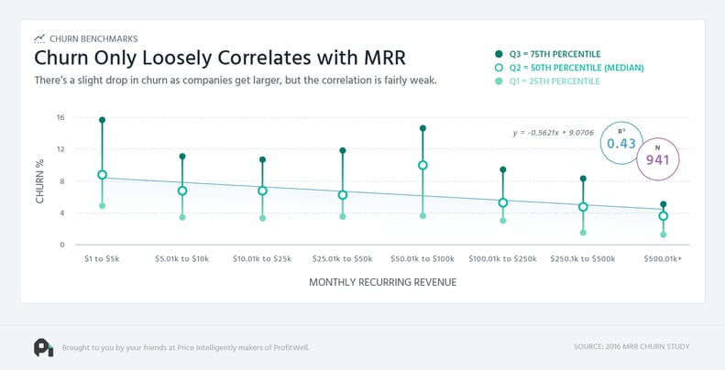Screen dimensions: 725x370
Task: Click the Q3 75th percentile legend dot
Action: [x=499, y=54]
